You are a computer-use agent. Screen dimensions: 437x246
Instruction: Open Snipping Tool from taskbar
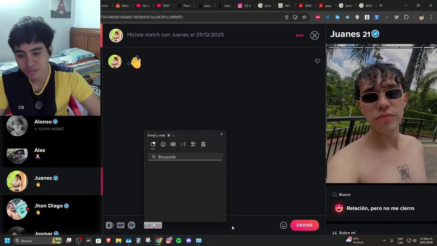(149, 241)
